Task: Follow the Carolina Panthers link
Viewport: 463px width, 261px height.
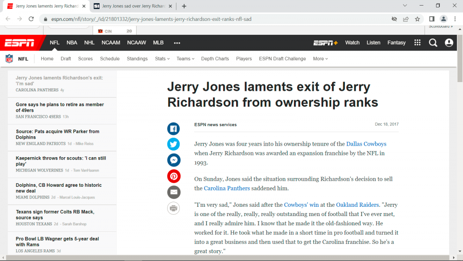Action: click(x=226, y=188)
